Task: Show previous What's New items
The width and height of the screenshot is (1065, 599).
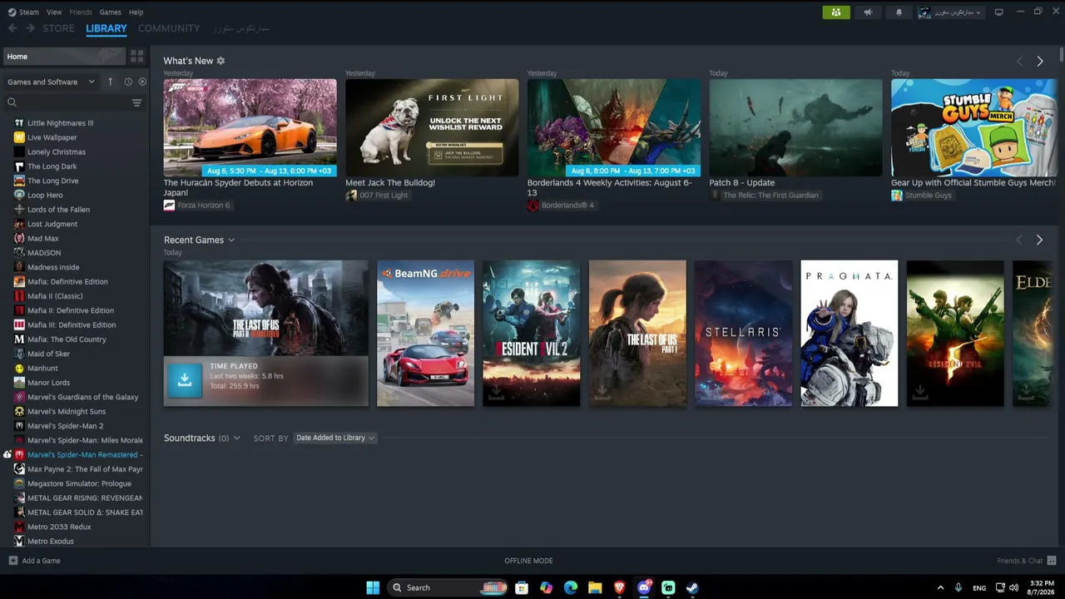Action: tap(1020, 62)
